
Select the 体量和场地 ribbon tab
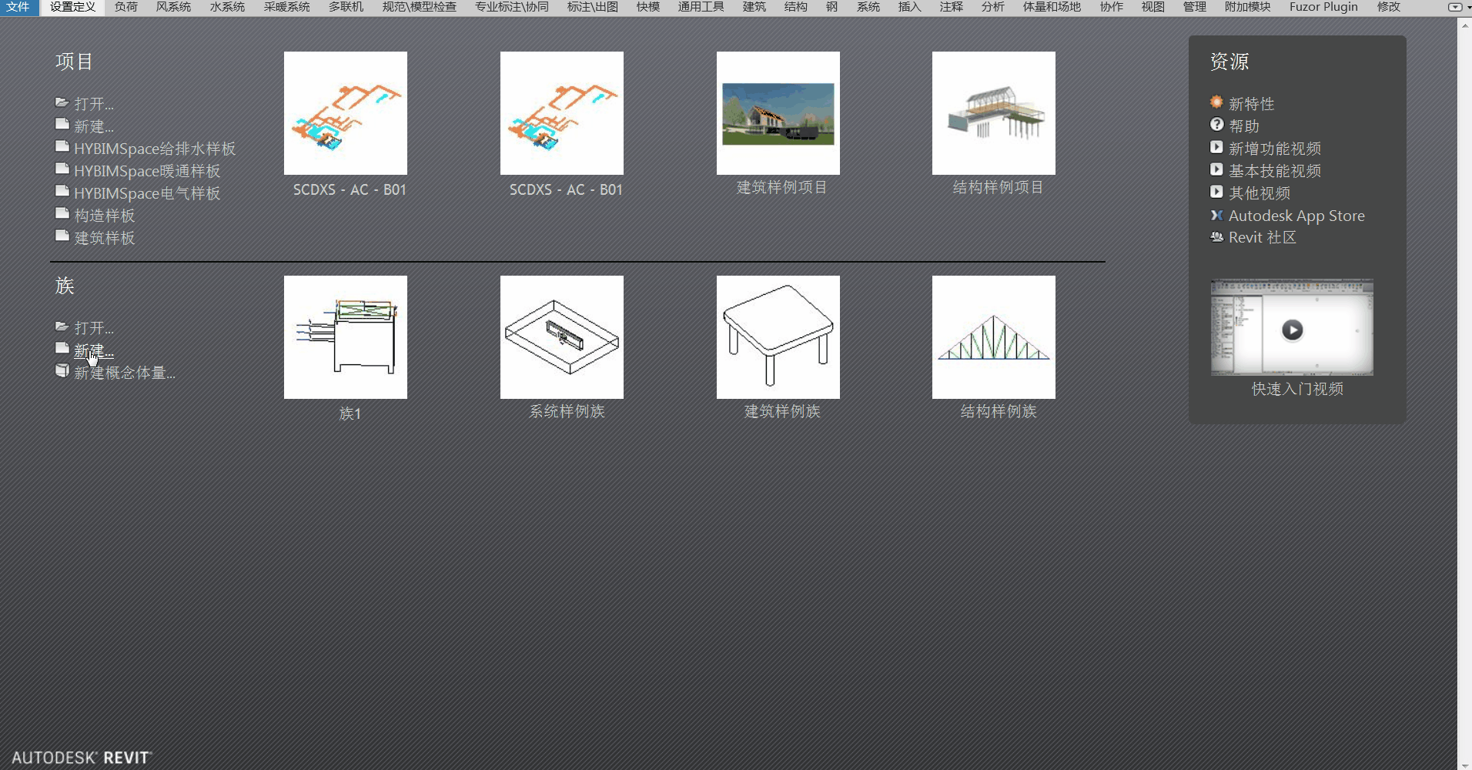coord(1052,7)
